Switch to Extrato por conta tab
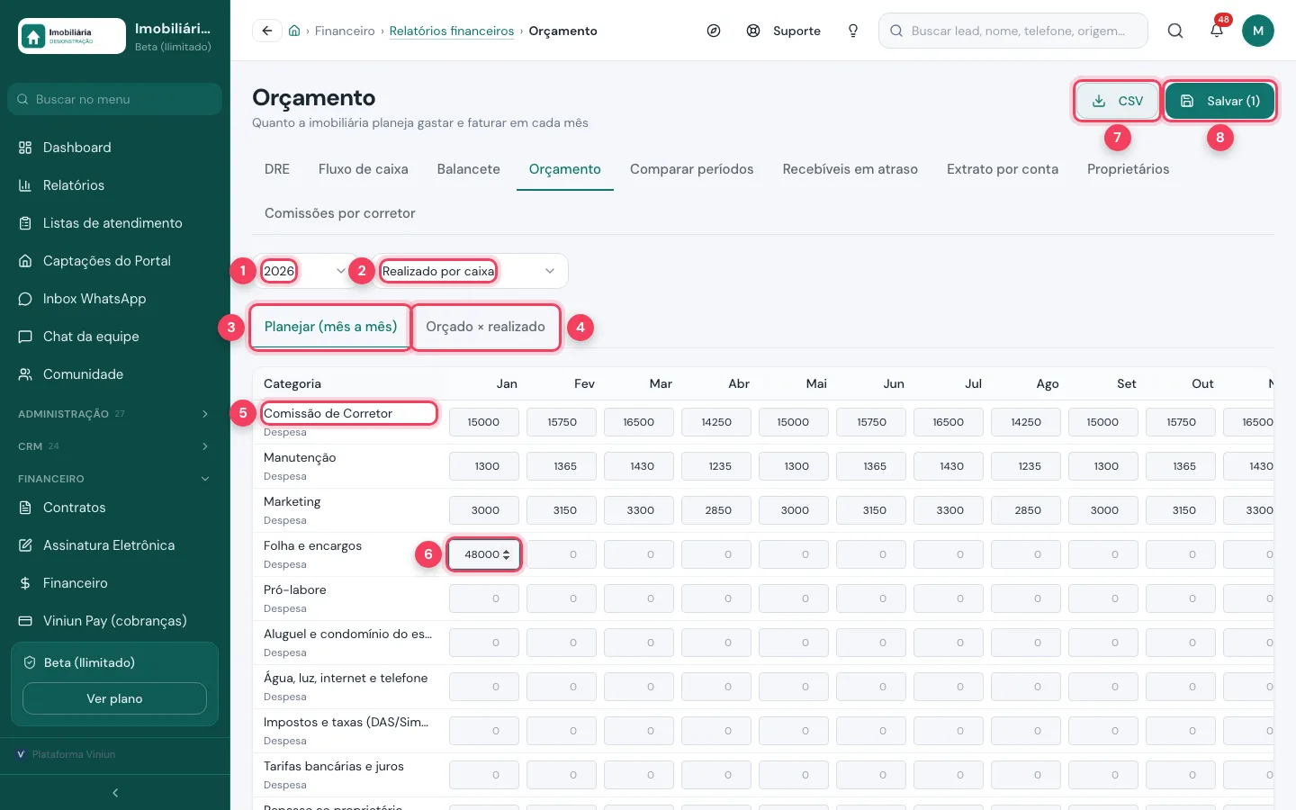Viewport: 1296px width, 810px height. coord(1003,169)
